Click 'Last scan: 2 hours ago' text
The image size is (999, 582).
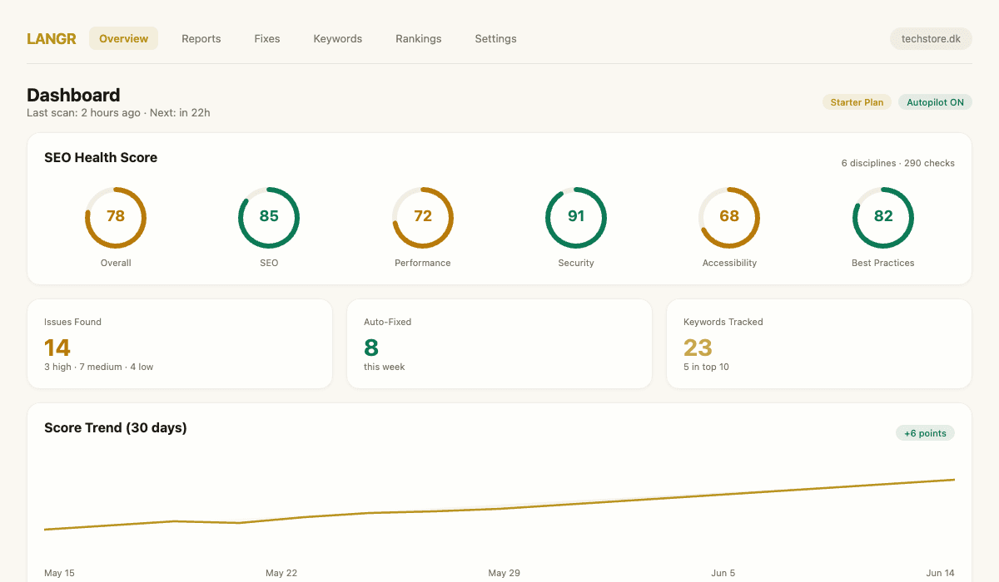[83, 113]
